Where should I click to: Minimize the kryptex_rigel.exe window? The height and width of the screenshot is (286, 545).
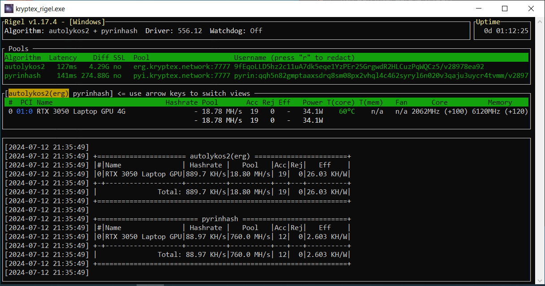pyautogui.click(x=479, y=9)
